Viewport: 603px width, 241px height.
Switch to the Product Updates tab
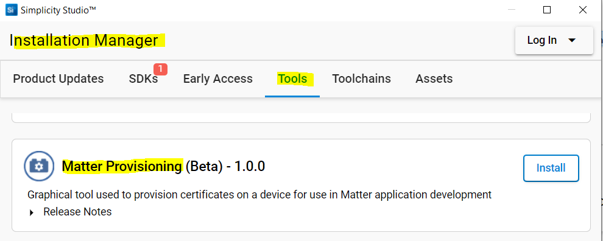click(58, 79)
